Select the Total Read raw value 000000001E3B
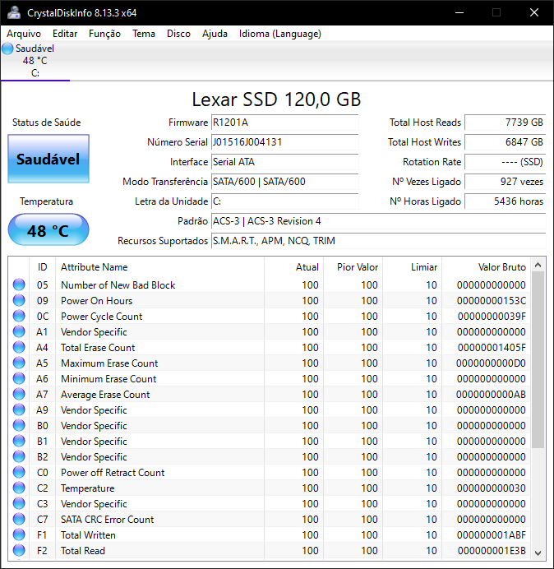Viewport: 554px width, 569px height. [x=492, y=550]
